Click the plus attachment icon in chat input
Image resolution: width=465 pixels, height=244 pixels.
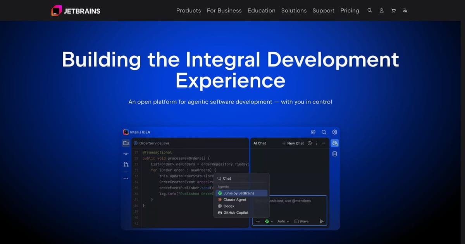pyautogui.click(x=258, y=221)
